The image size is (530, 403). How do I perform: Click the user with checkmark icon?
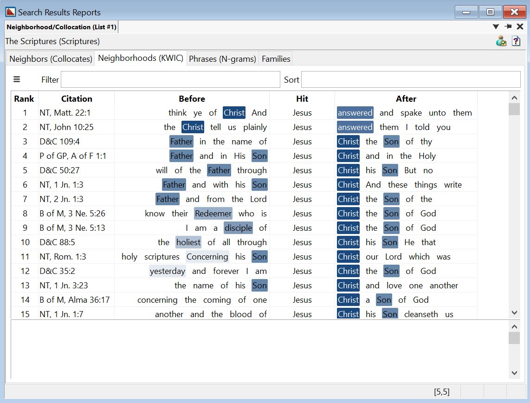coord(501,41)
